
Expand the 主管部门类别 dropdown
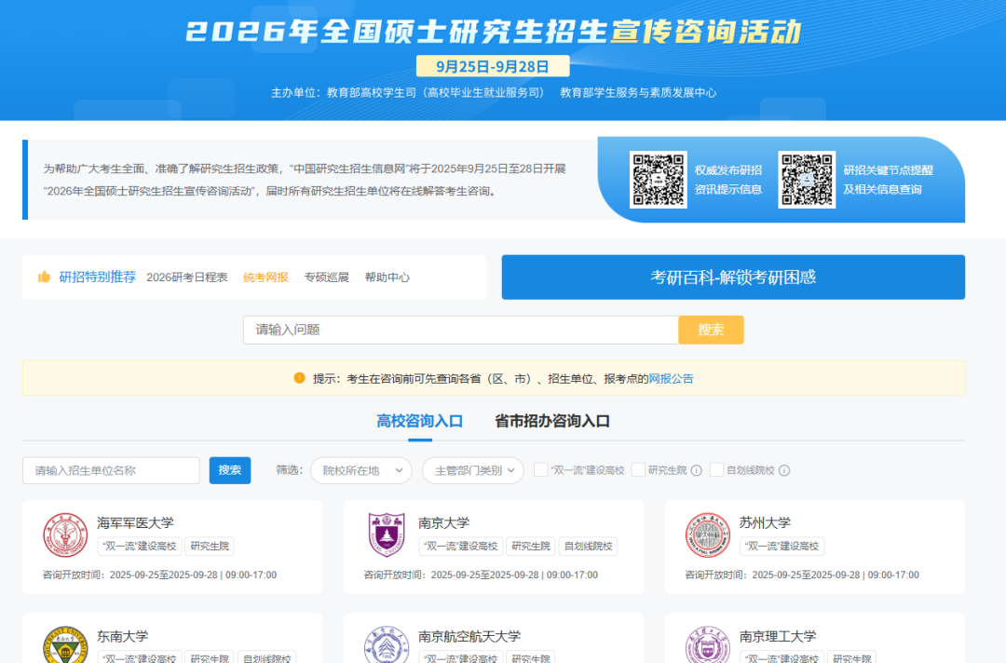(473, 470)
